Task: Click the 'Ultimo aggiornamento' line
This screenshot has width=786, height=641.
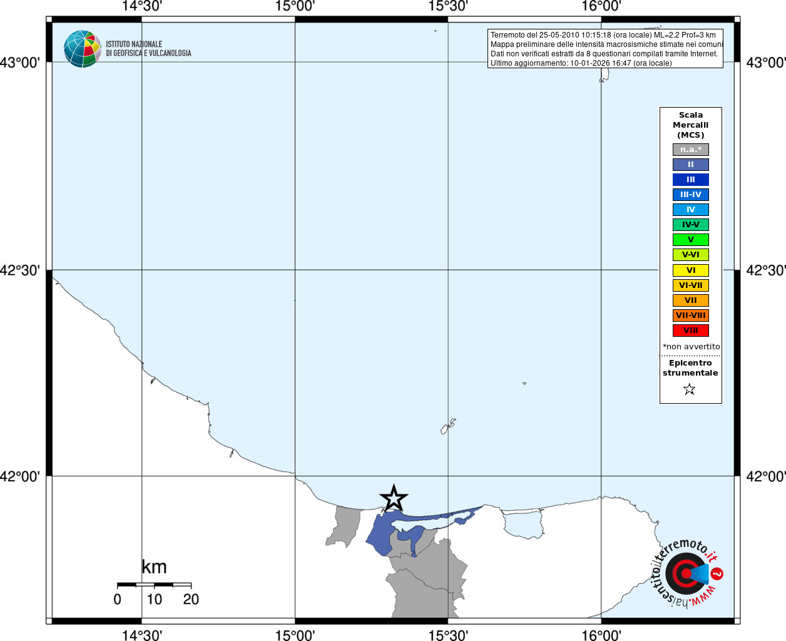Action: point(581,63)
